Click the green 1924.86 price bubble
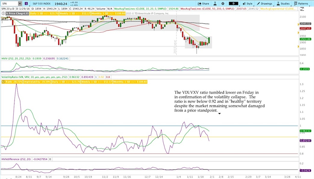 click(305, 39)
